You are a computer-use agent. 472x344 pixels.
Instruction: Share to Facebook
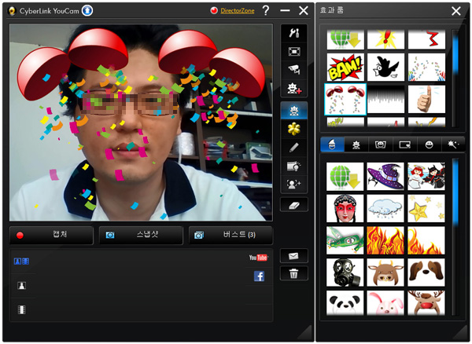(x=259, y=276)
